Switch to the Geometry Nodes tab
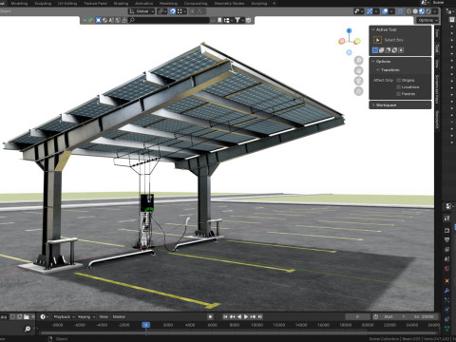This screenshot has height=342, width=456. (229, 4)
